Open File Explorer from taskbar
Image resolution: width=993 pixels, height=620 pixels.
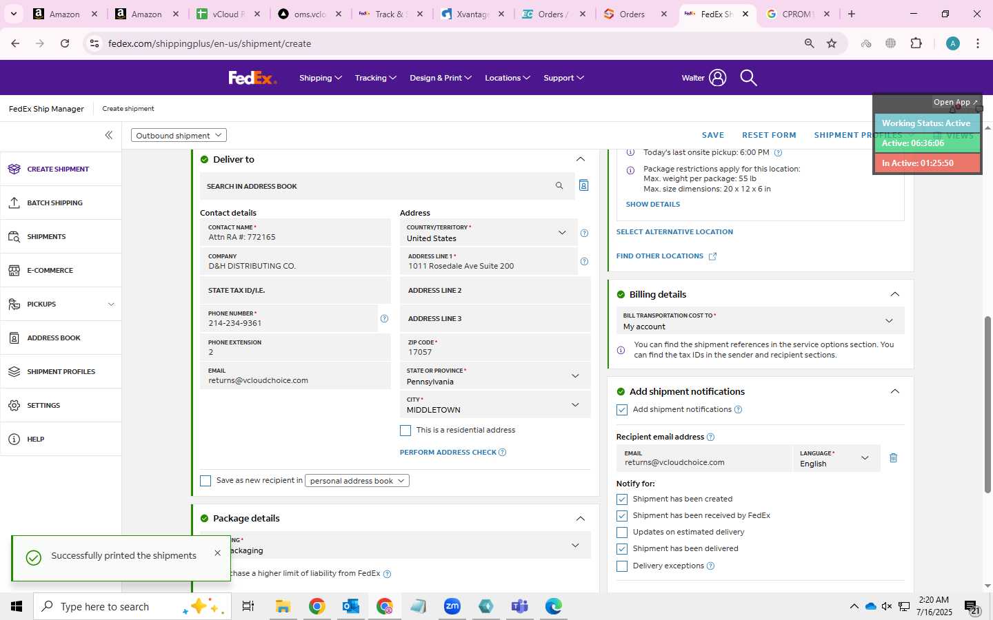(x=283, y=606)
